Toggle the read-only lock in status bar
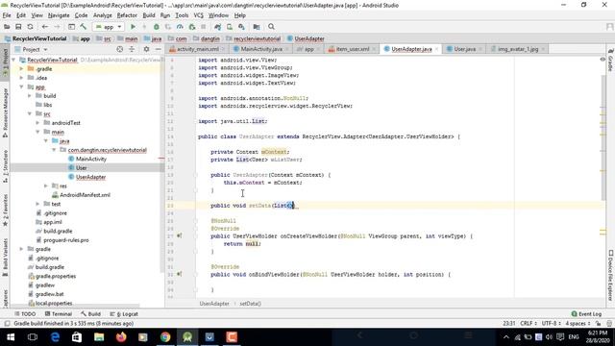The height and width of the screenshot is (346, 615). click(598, 324)
